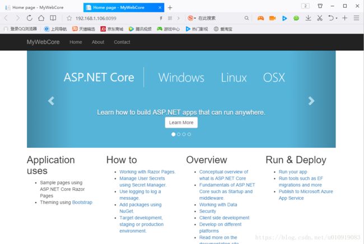Viewport: 364px width, 244px height.
Task: Open Conceptual overview of ASP.NET Core link
Action: coord(223,175)
